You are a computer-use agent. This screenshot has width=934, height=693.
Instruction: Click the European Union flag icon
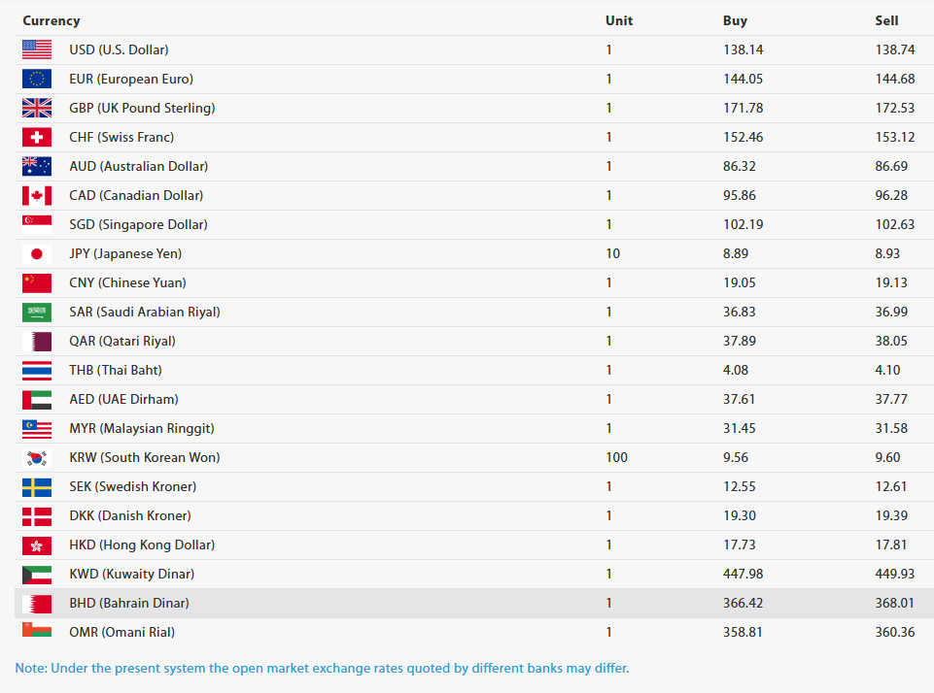[x=36, y=79]
